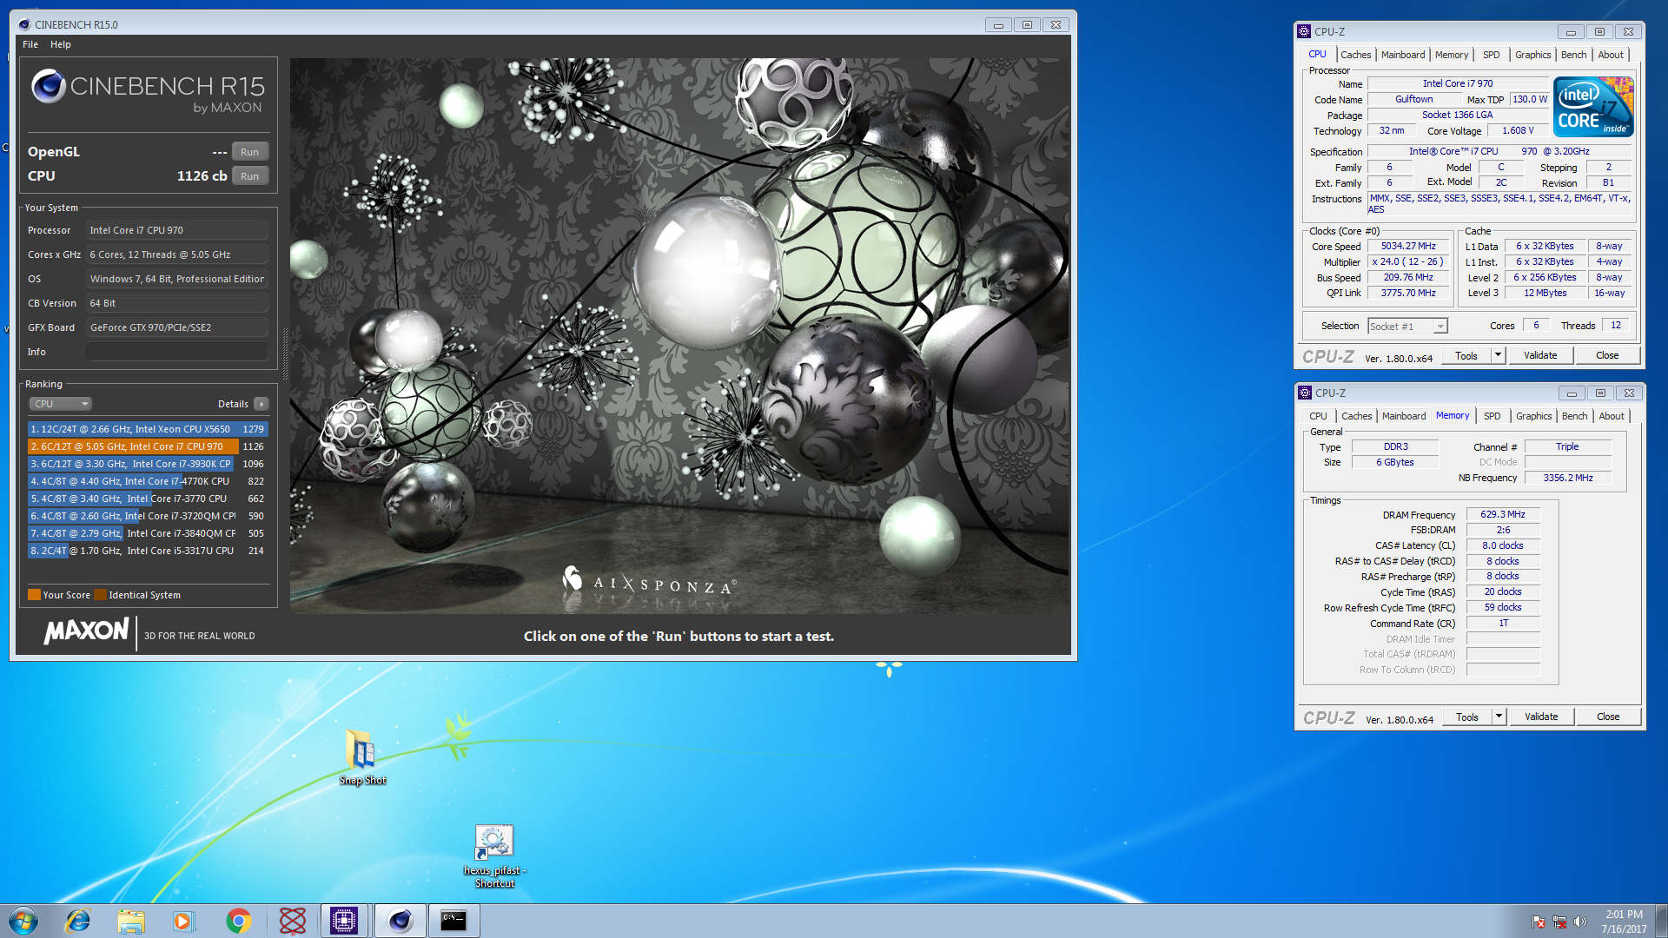Click Close in top CPU-Z window
Screen dimensions: 1668x938
pyautogui.click(x=1607, y=355)
